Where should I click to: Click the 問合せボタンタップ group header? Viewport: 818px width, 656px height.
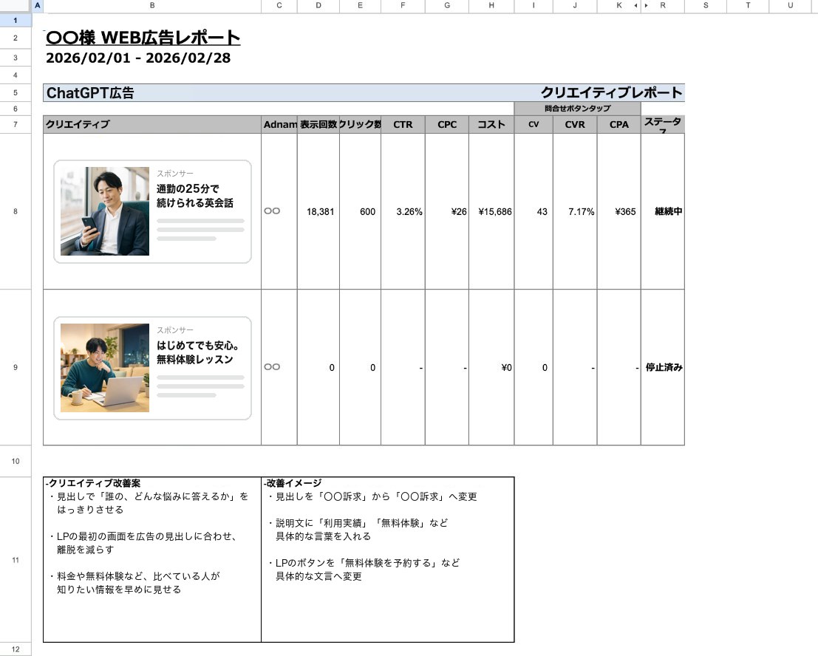tap(578, 109)
